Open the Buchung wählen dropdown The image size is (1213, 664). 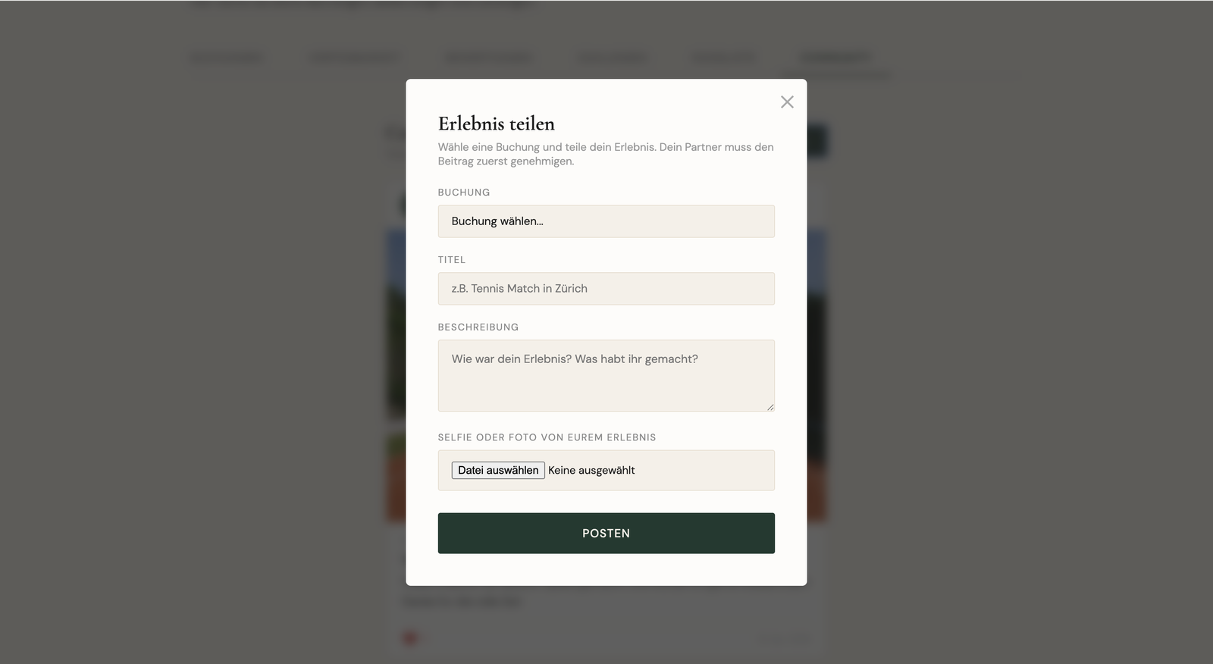click(x=606, y=221)
